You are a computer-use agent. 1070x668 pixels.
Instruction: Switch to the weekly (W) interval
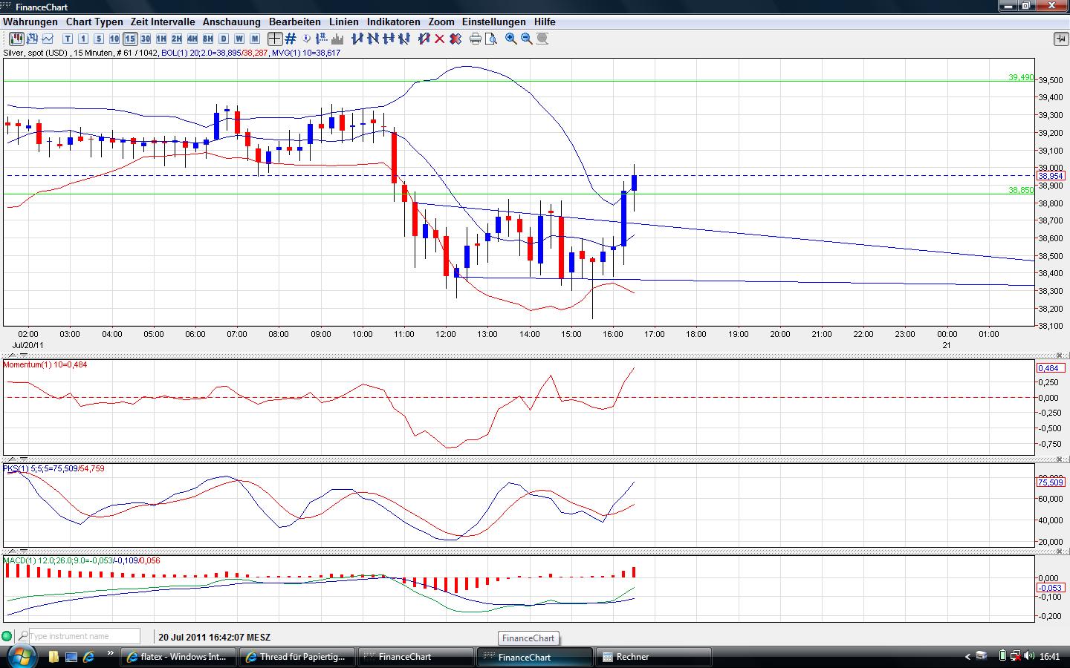pyautogui.click(x=239, y=39)
